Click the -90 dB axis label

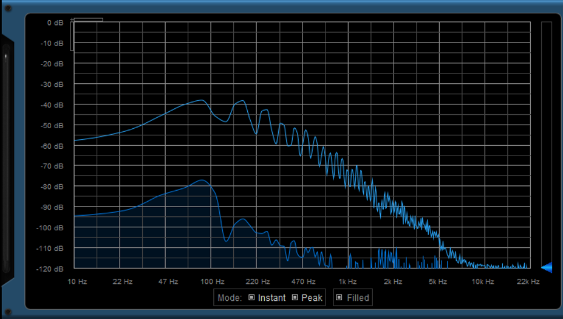(52, 207)
